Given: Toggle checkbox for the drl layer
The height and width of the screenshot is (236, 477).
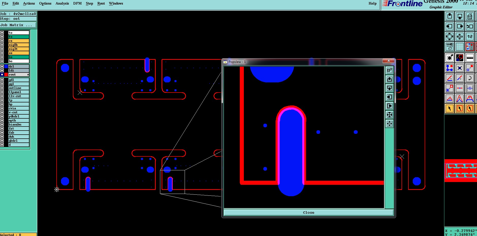Looking at the screenshot, I should [x=2, y=66].
